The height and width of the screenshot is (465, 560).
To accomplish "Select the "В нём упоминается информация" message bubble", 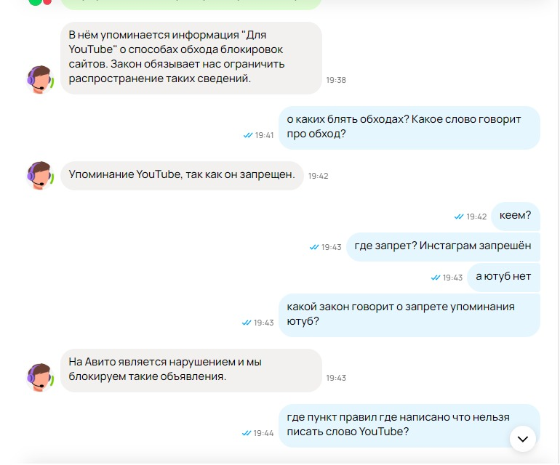I will 191,57.
